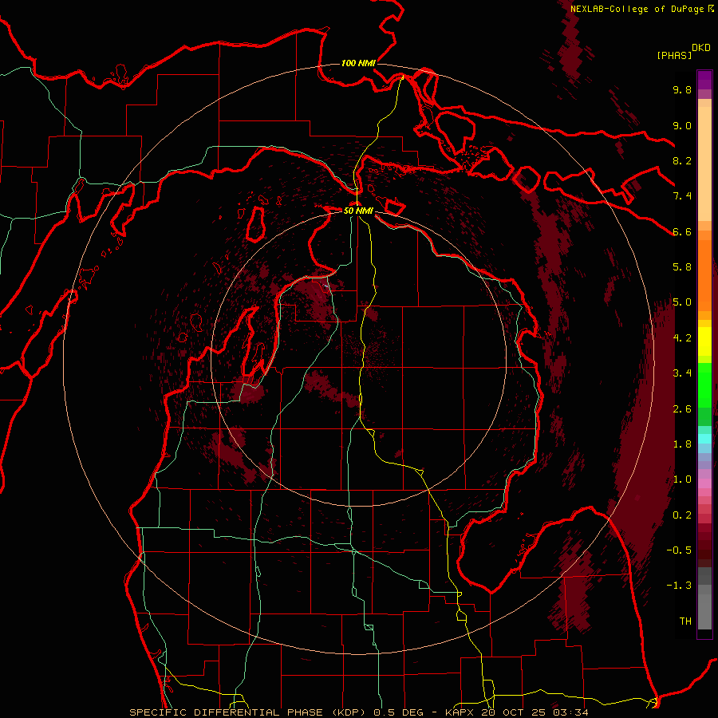Viewport: 718px width, 718px height.
Task: Click the 2.6 scale value
Action: point(682,409)
